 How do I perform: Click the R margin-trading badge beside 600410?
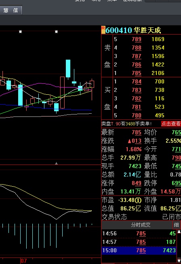coord(103,30)
